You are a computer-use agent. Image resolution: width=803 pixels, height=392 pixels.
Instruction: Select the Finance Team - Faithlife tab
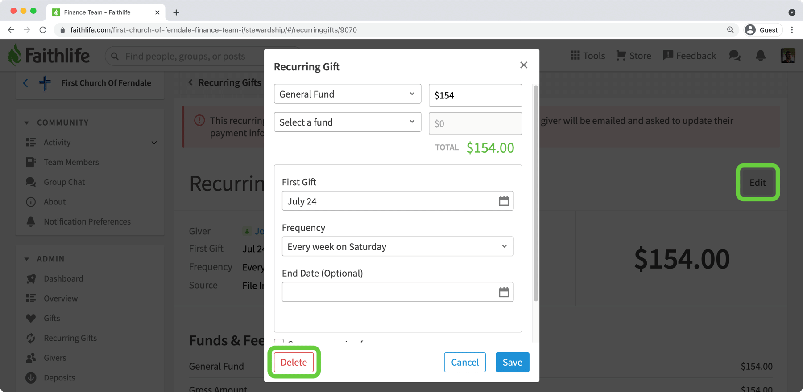106,12
